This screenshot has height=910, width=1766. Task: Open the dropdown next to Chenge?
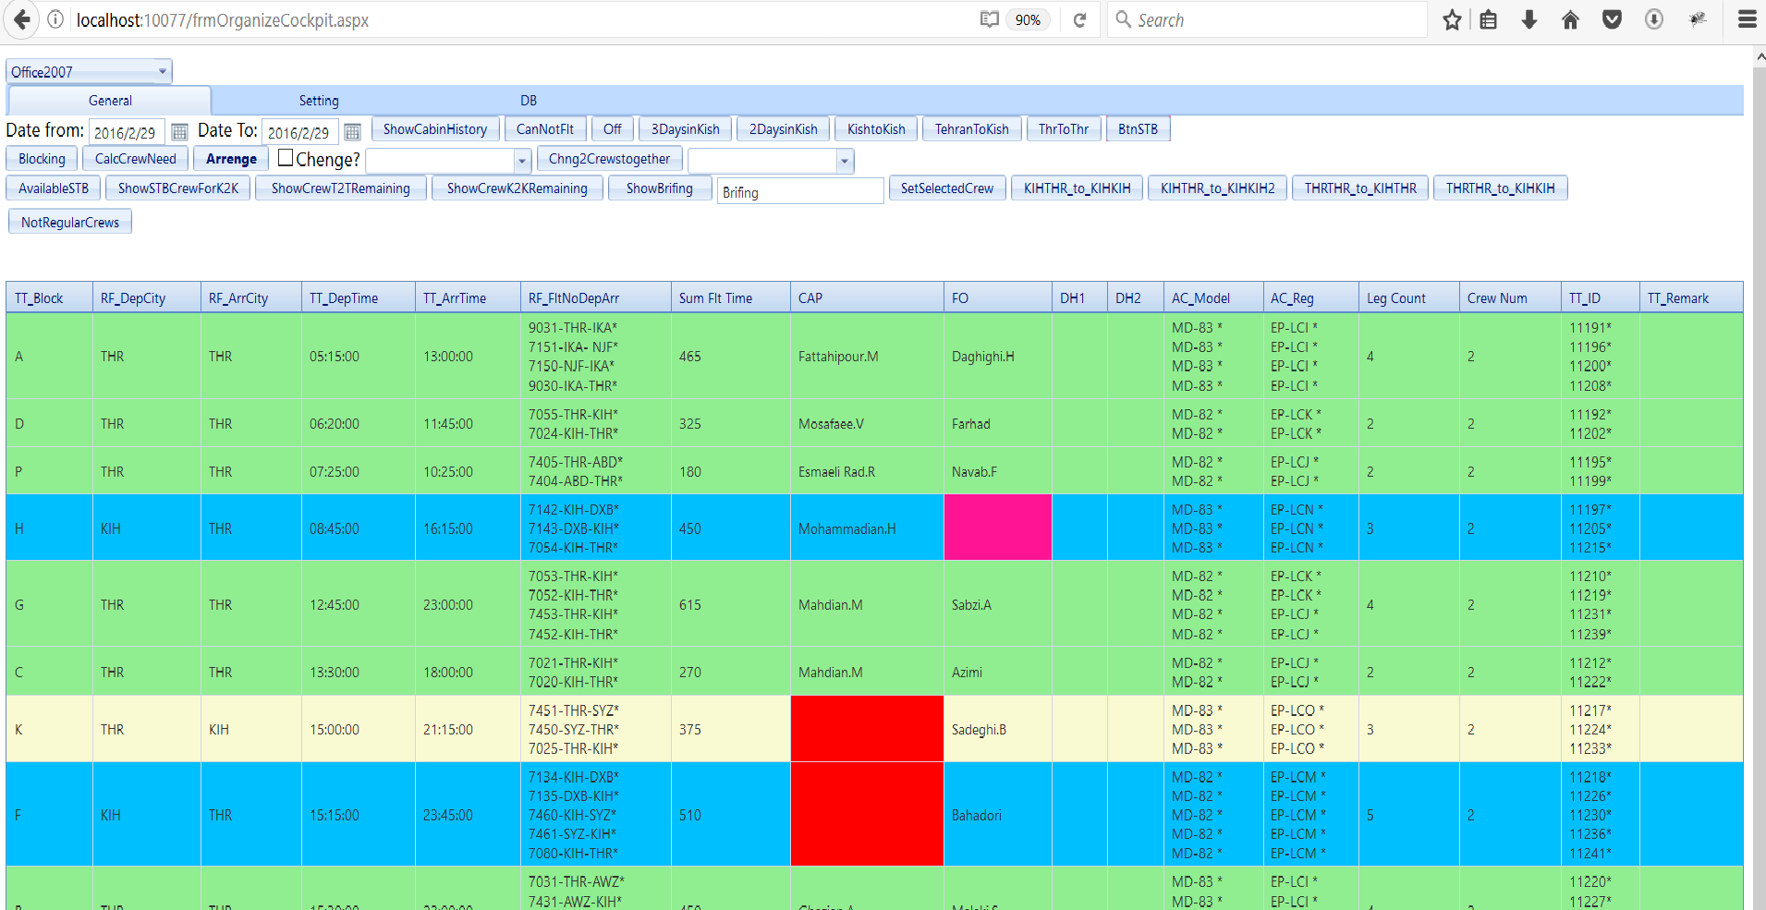[x=522, y=162]
